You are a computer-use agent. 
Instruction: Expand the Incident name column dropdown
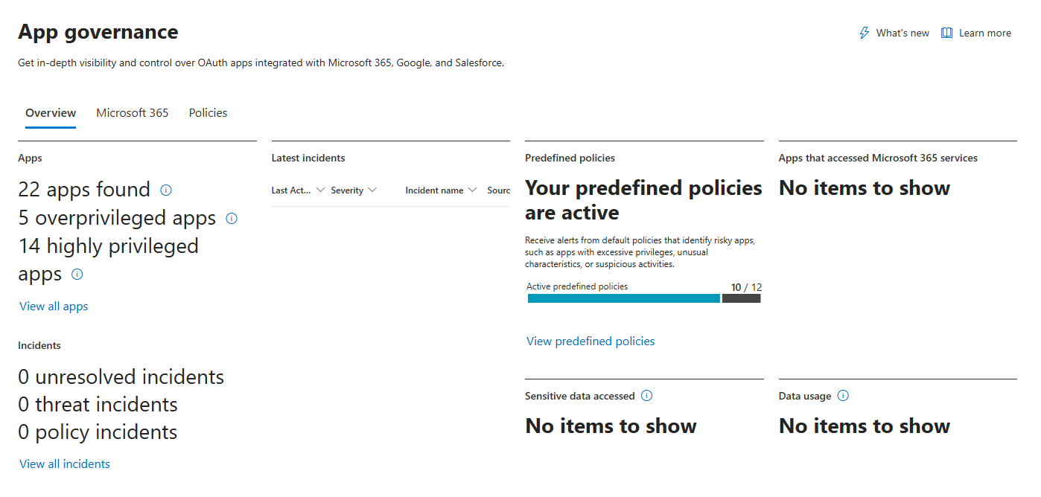(472, 190)
